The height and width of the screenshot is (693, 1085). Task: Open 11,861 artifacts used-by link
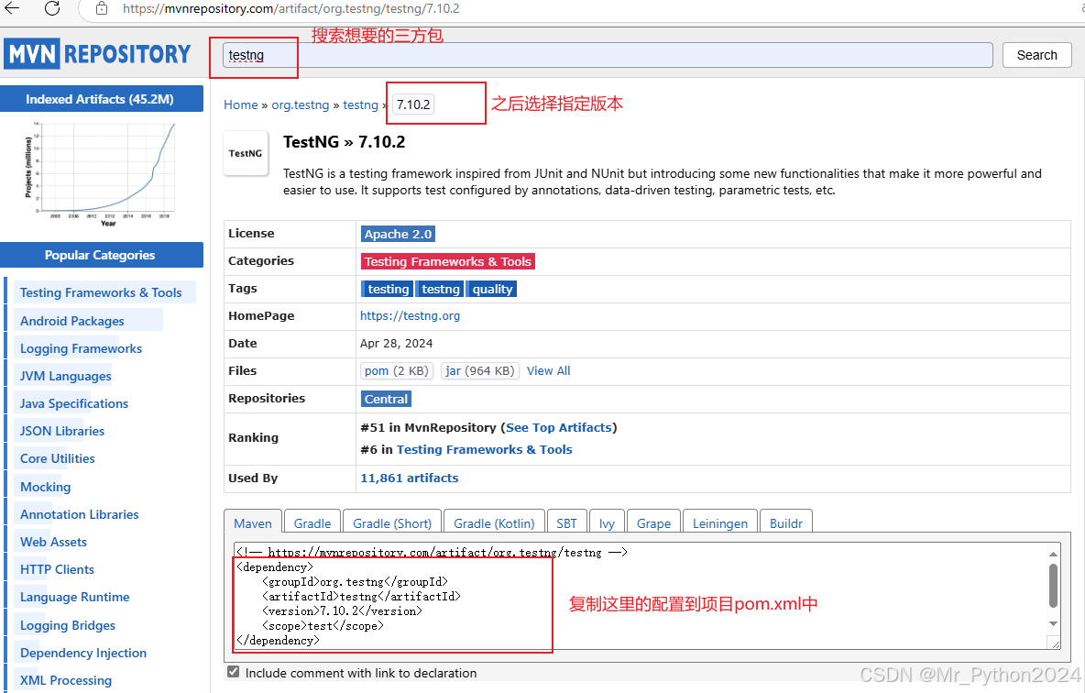click(409, 478)
